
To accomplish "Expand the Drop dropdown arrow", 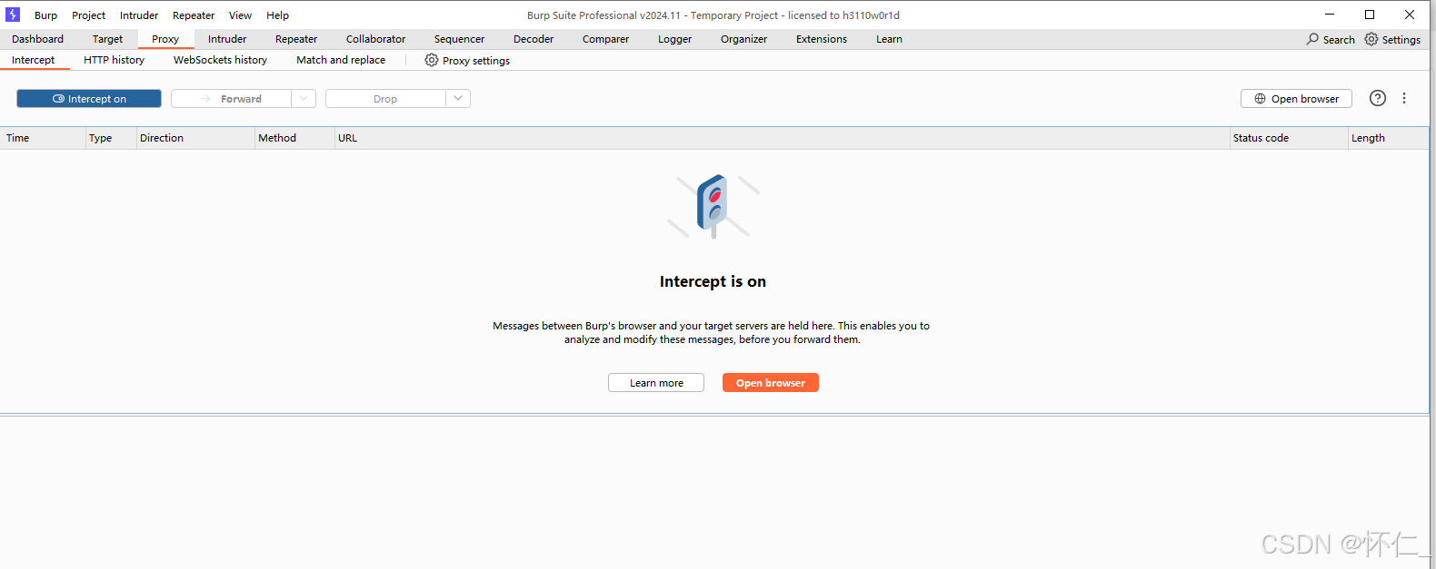I will [458, 99].
